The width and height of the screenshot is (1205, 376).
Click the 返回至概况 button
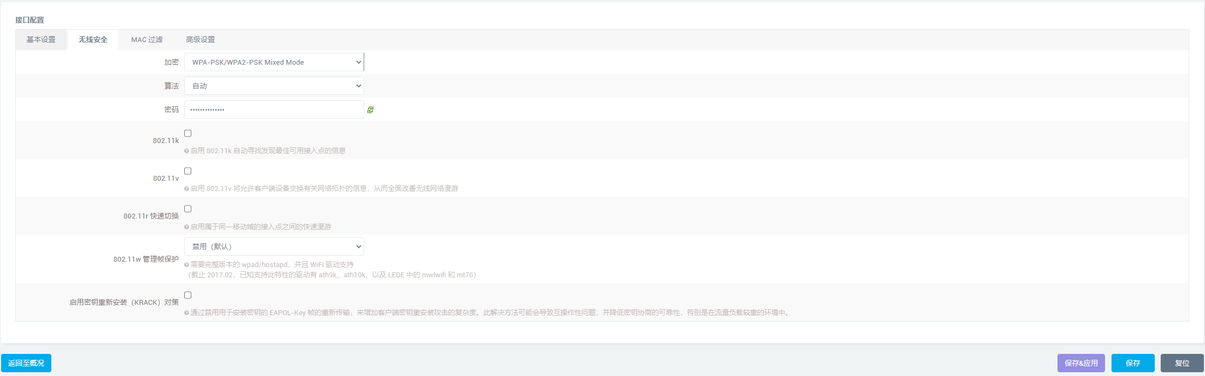tap(26, 363)
